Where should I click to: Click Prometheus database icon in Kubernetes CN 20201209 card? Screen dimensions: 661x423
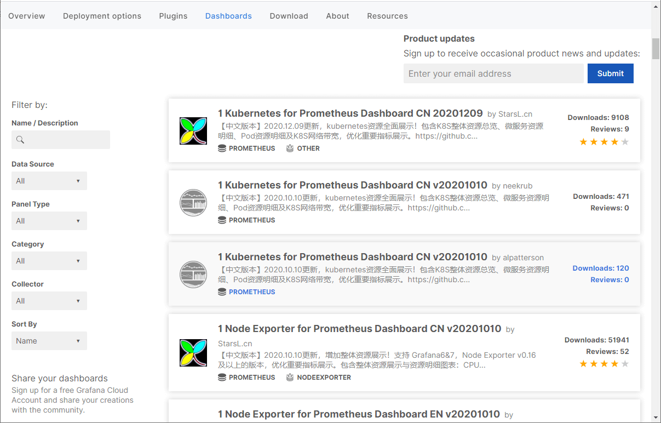pyautogui.click(x=222, y=148)
